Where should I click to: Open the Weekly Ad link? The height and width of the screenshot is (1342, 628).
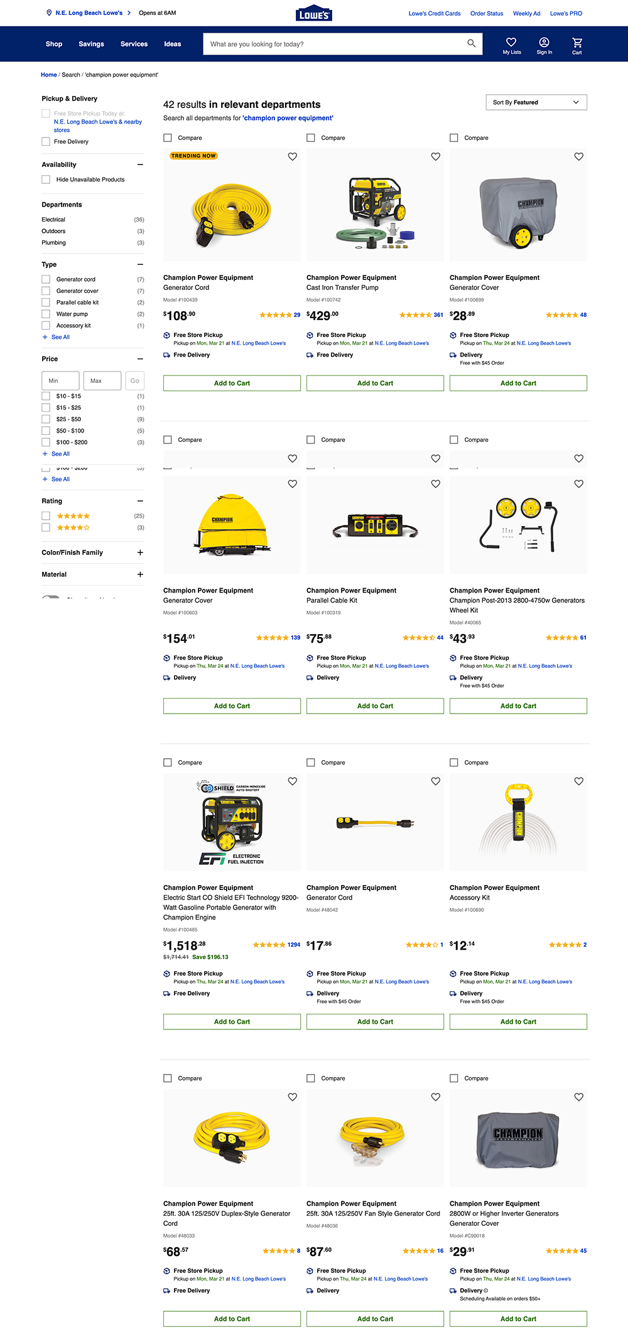526,13
